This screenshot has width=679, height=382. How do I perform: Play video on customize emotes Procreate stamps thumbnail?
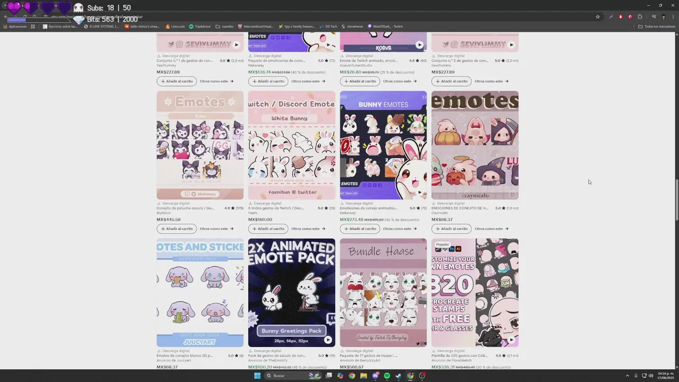[511, 340]
